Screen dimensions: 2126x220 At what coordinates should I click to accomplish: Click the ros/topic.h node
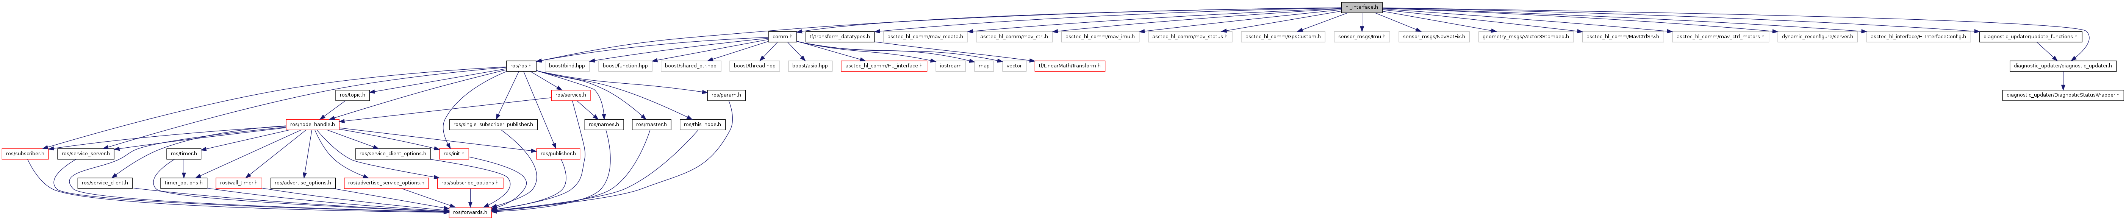(x=352, y=95)
